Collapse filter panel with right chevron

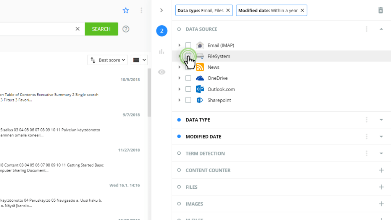click(x=162, y=10)
